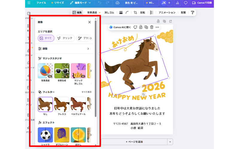This screenshot has width=239, height=149.
Task: Choose the マジック消しゴム thumbnail
Action: (78, 71)
